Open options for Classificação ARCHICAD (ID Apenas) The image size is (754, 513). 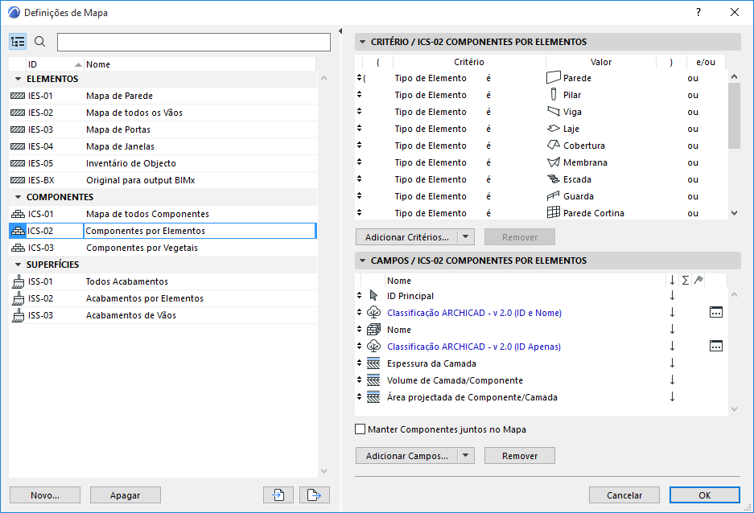coord(715,347)
